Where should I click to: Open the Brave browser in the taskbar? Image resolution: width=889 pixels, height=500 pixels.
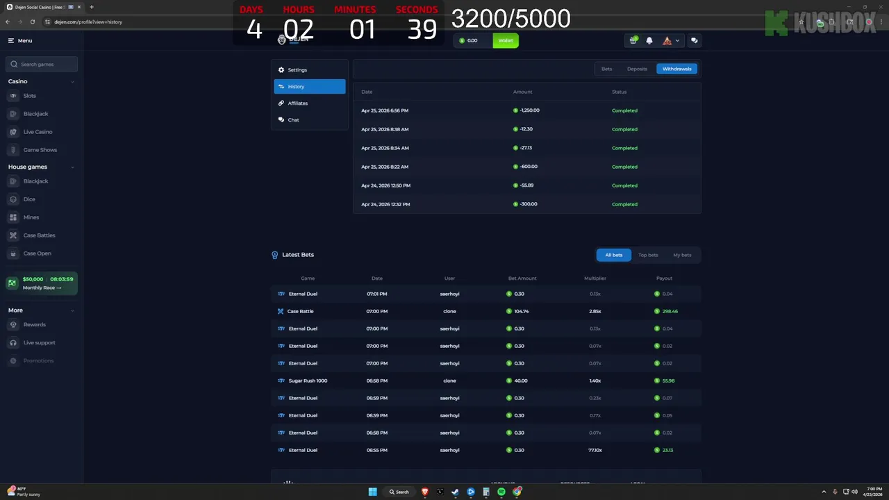(424, 492)
